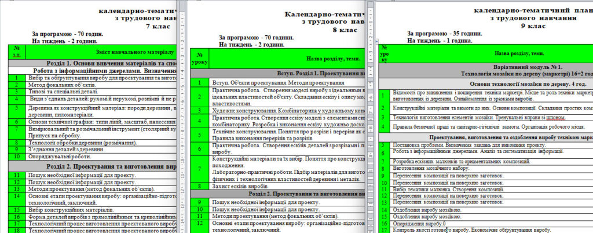The height and width of the screenshot is (233, 593).
Task: Click row 'Опоряджувальні роботи.'
Action: 93,156
